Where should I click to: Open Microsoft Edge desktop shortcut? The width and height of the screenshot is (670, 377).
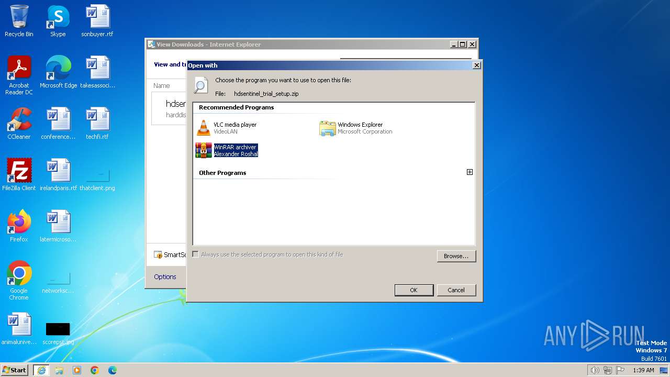[x=58, y=72]
